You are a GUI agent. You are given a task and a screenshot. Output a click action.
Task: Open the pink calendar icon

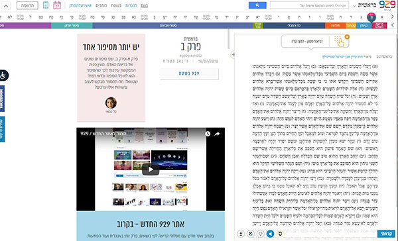pos(57,5)
